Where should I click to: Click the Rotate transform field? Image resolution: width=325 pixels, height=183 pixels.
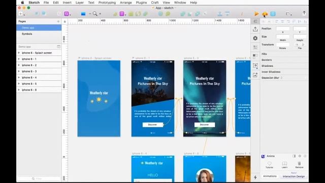pos(283,45)
